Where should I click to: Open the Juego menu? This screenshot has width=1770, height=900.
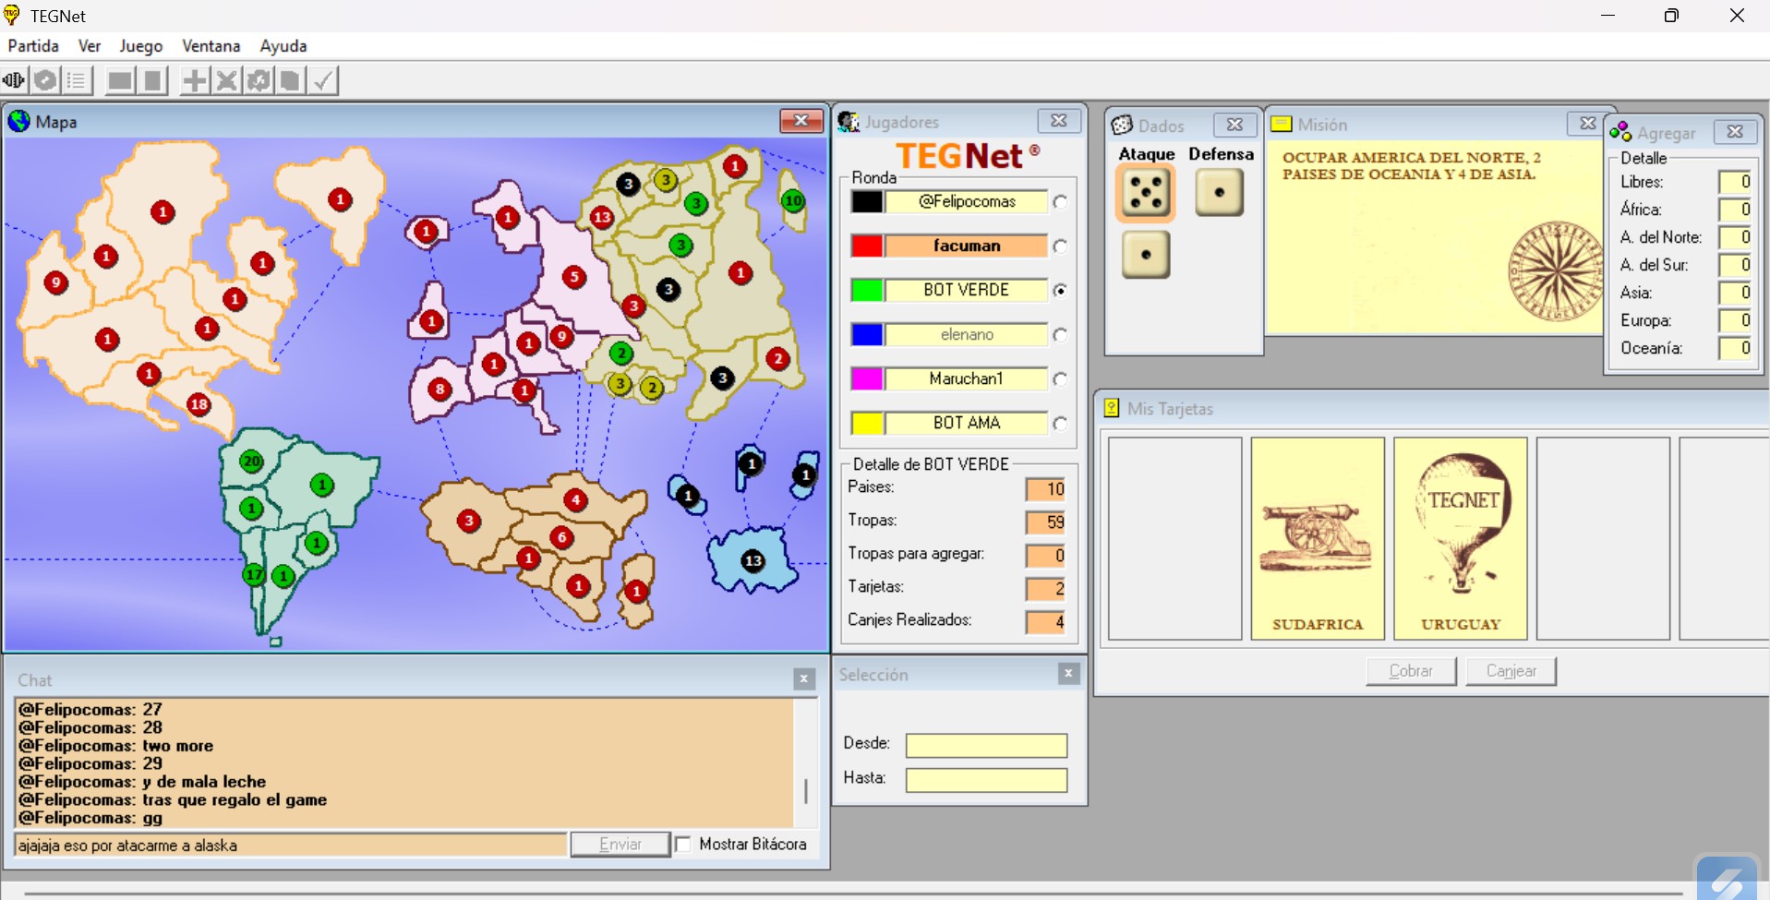click(140, 46)
